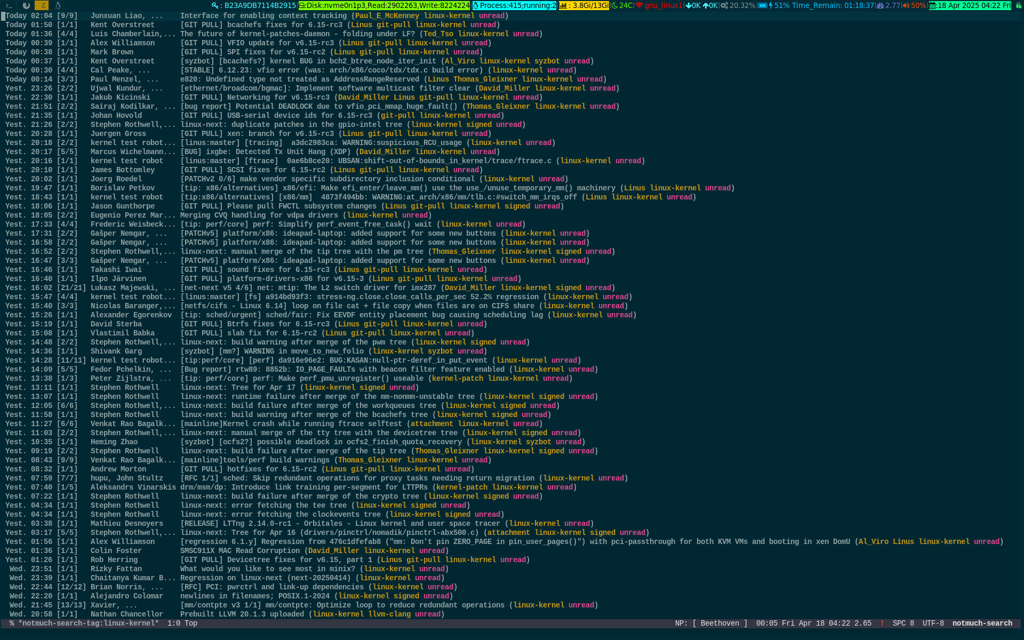Click the memory usage 3.8Gi/13Gi indicator
1024x640 pixels.
pyautogui.click(x=584, y=5)
